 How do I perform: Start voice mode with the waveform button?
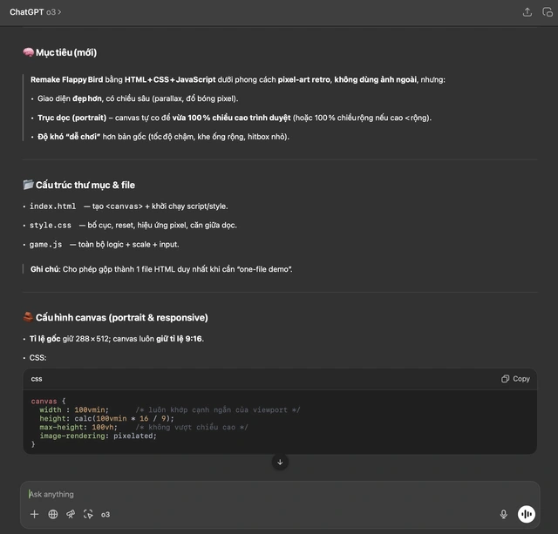click(x=526, y=514)
